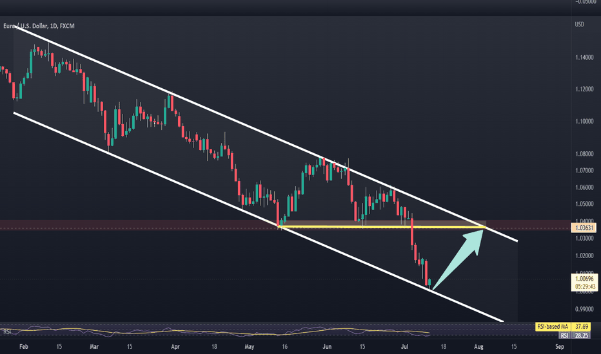The height and width of the screenshot is (354, 601).
Task: Click the 37.69 RSI-based MA value
Action: point(581,327)
